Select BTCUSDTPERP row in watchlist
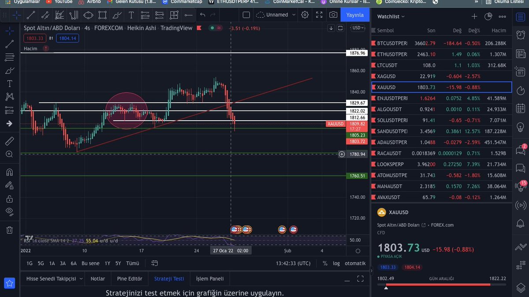 pos(442,44)
